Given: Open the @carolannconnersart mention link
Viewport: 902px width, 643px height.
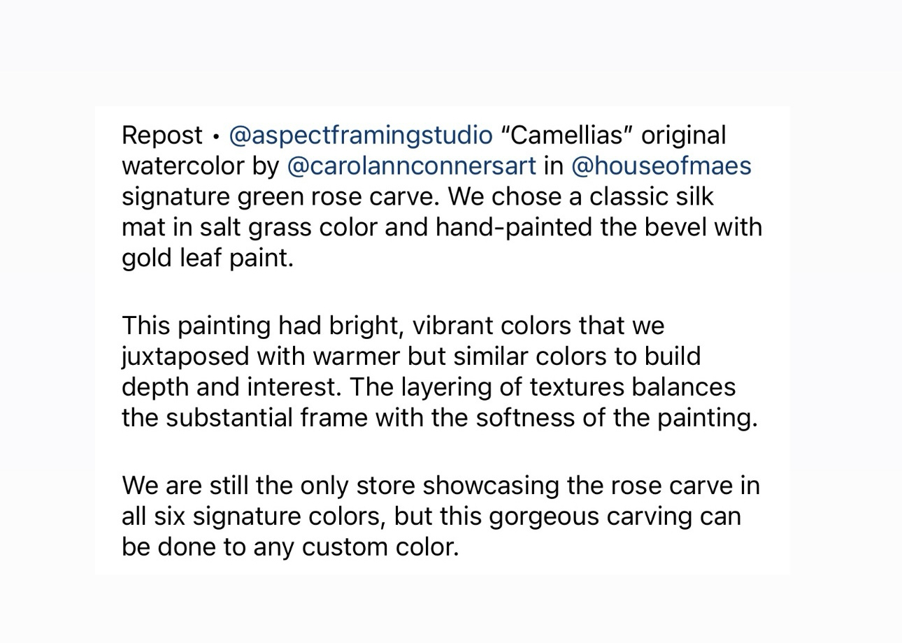Looking at the screenshot, I should [411, 166].
